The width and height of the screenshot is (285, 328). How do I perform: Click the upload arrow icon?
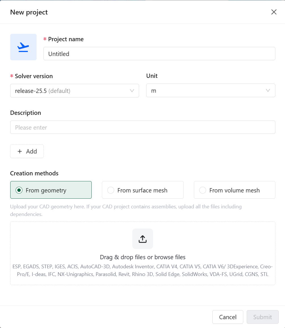coord(142,239)
